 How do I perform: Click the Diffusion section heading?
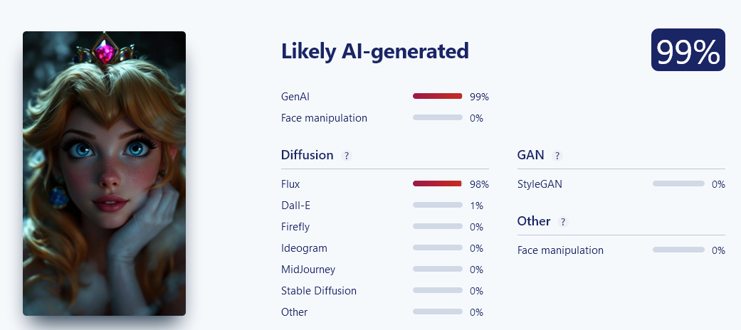[308, 155]
